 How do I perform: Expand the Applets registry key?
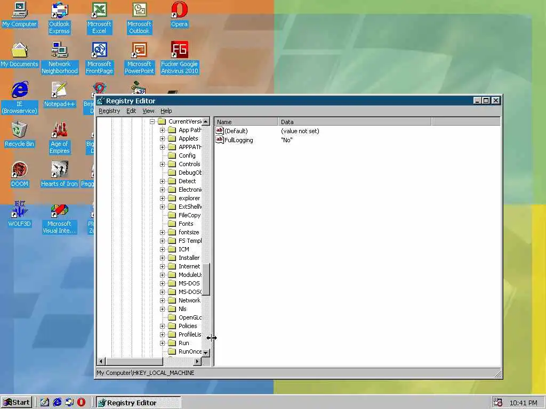coord(162,138)
